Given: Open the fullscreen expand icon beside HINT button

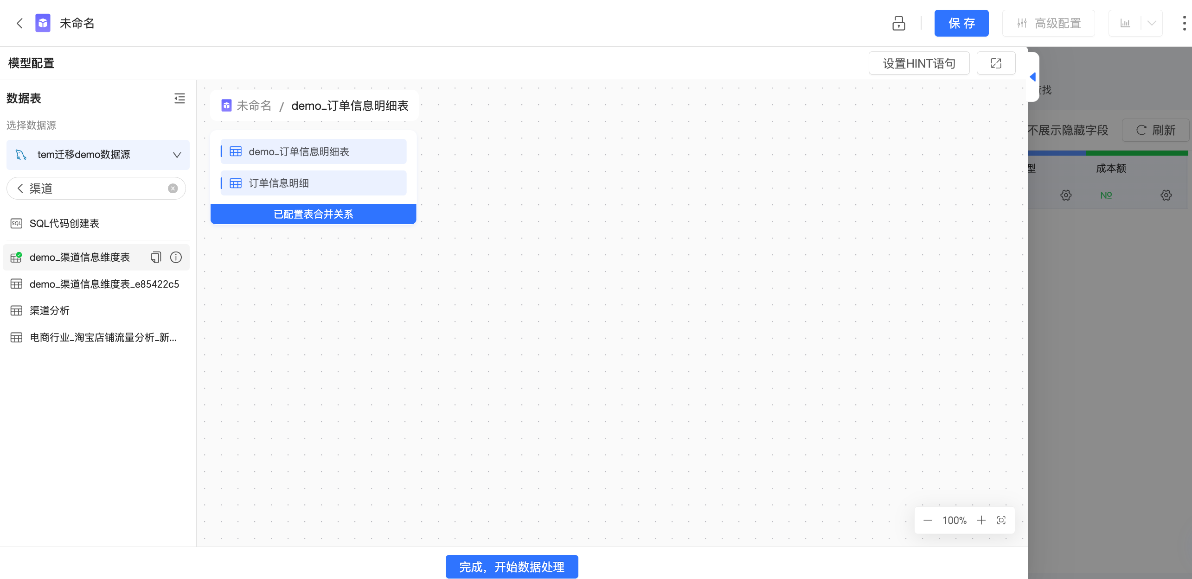Looking at the screenshot, I should coord(996,63).
